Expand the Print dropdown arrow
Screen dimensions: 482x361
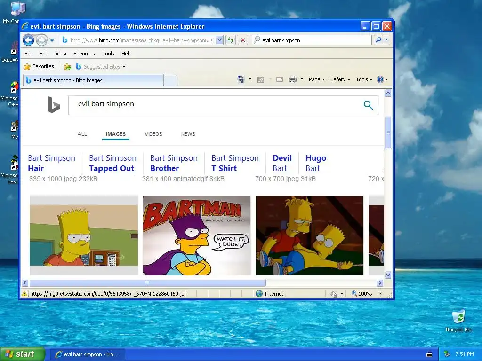coord(302,79)
